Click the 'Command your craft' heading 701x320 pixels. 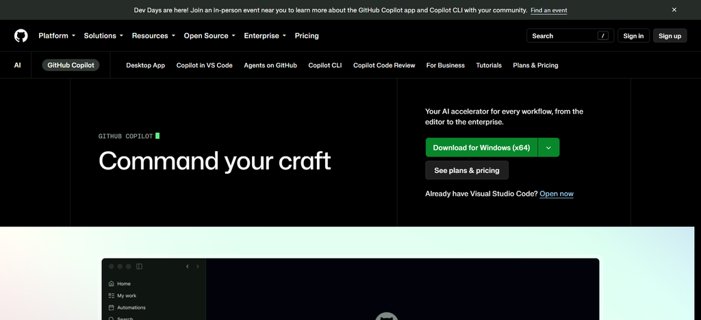pyautogui.click(x=214, y=161)
